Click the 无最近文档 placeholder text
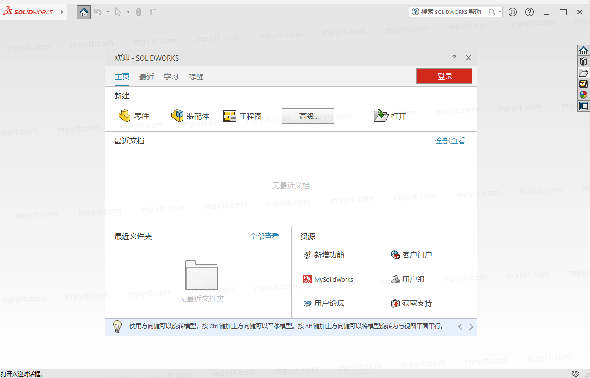 291,186
